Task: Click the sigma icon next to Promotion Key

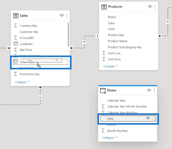Action: (16, 74)
